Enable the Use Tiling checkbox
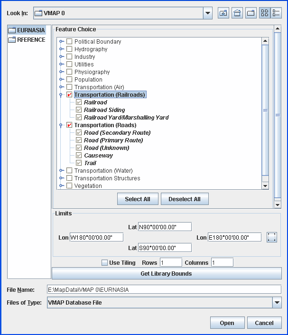 pyautogui.click(x=105, y=263)
